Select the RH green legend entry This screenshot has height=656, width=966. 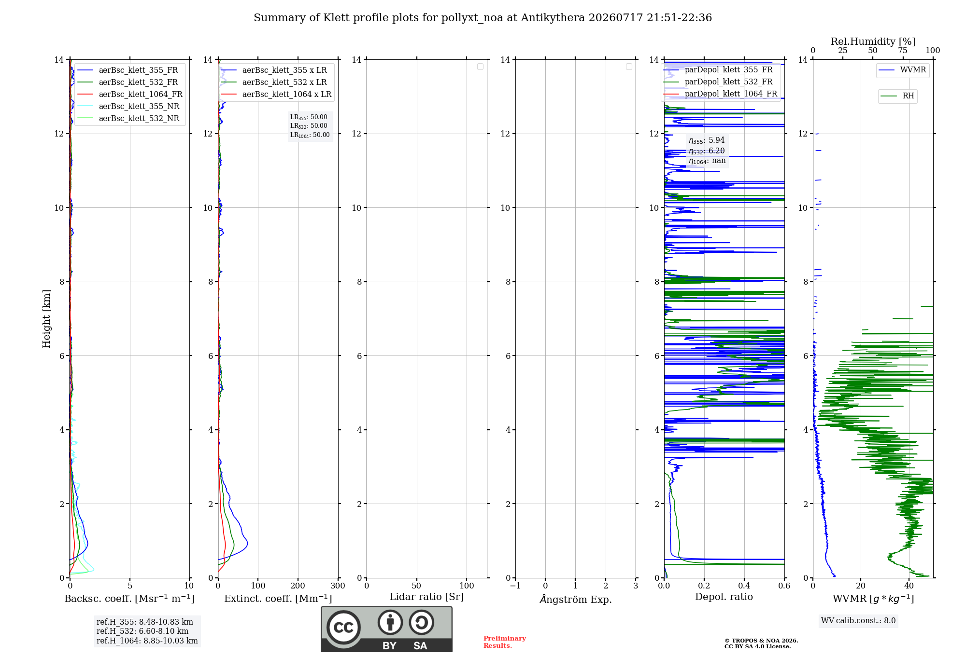(897, 96)
